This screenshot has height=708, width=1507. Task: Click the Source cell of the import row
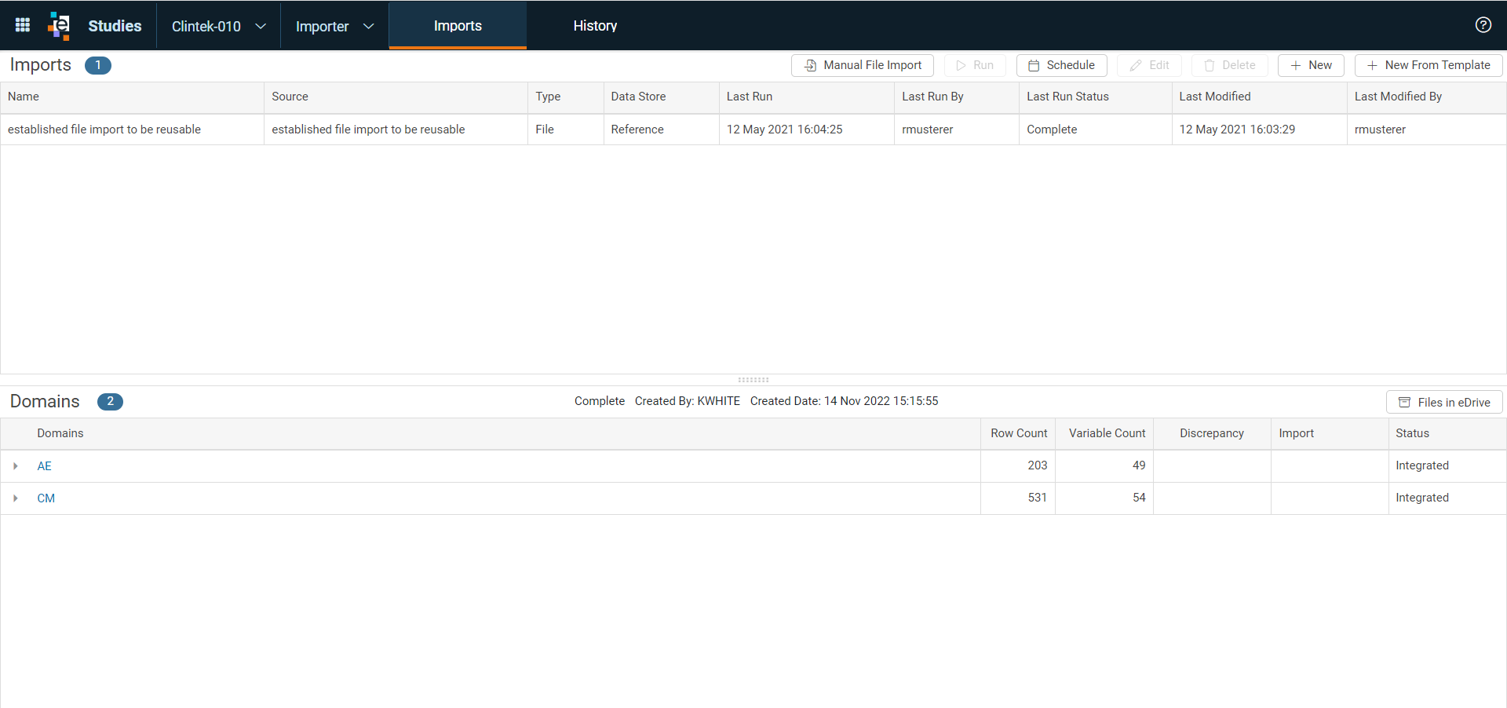coord(396,130)
